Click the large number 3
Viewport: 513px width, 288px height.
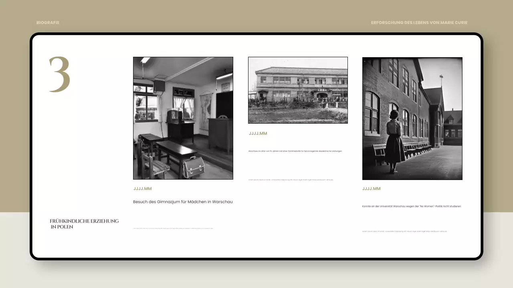(59, 75)
